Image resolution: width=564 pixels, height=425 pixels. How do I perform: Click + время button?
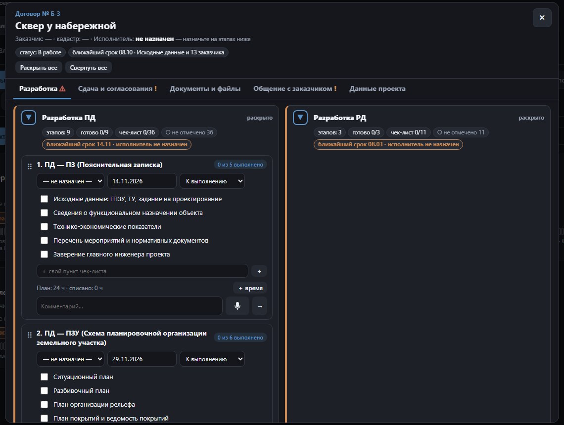250,288
